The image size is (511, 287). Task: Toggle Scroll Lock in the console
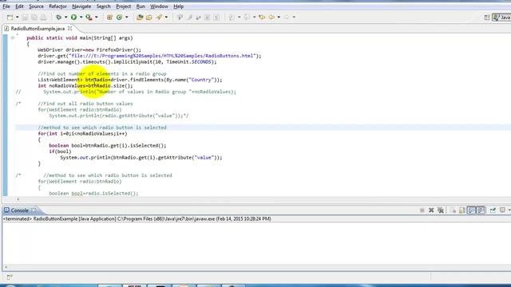tap(462, 210)
